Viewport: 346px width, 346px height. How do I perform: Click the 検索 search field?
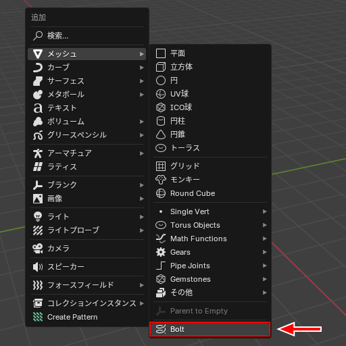(87, 36)
